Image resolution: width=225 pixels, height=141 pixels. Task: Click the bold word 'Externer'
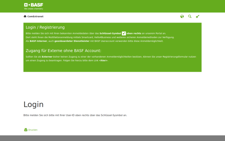(x=47, y=57)
